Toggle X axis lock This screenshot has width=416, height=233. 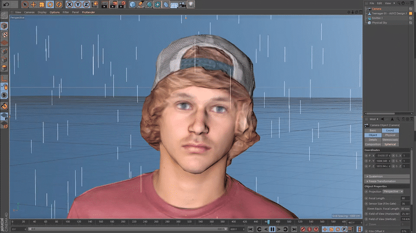pos(69,4)
